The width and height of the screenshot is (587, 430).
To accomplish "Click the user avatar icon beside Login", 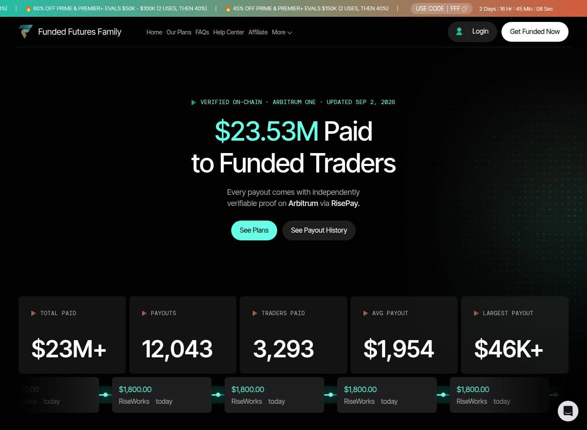I will (x=459, y=31).
